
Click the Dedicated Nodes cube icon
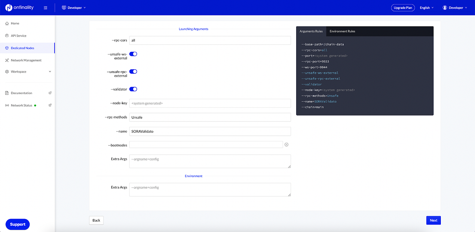click(x=7, y=48)
